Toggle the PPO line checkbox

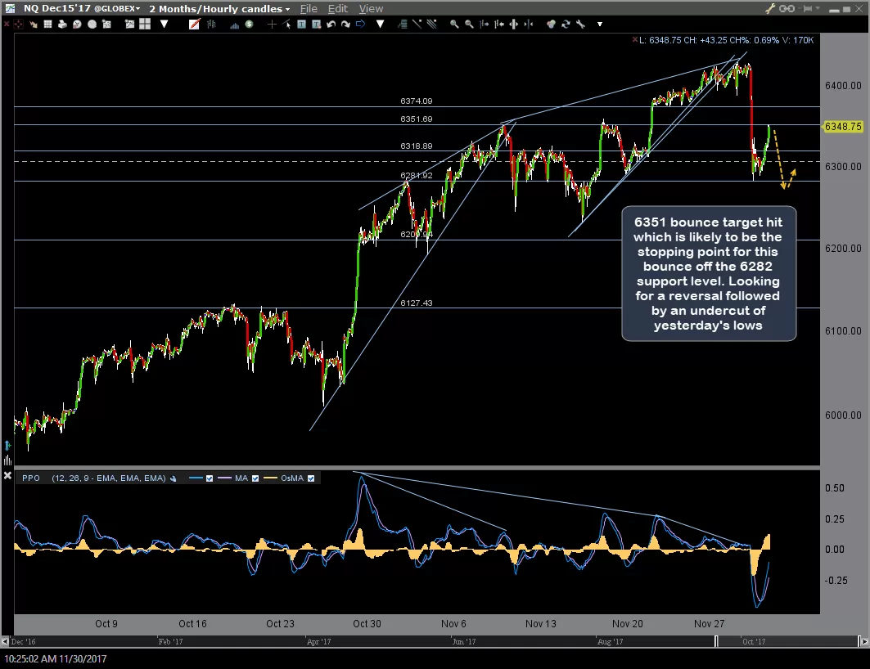210,478
